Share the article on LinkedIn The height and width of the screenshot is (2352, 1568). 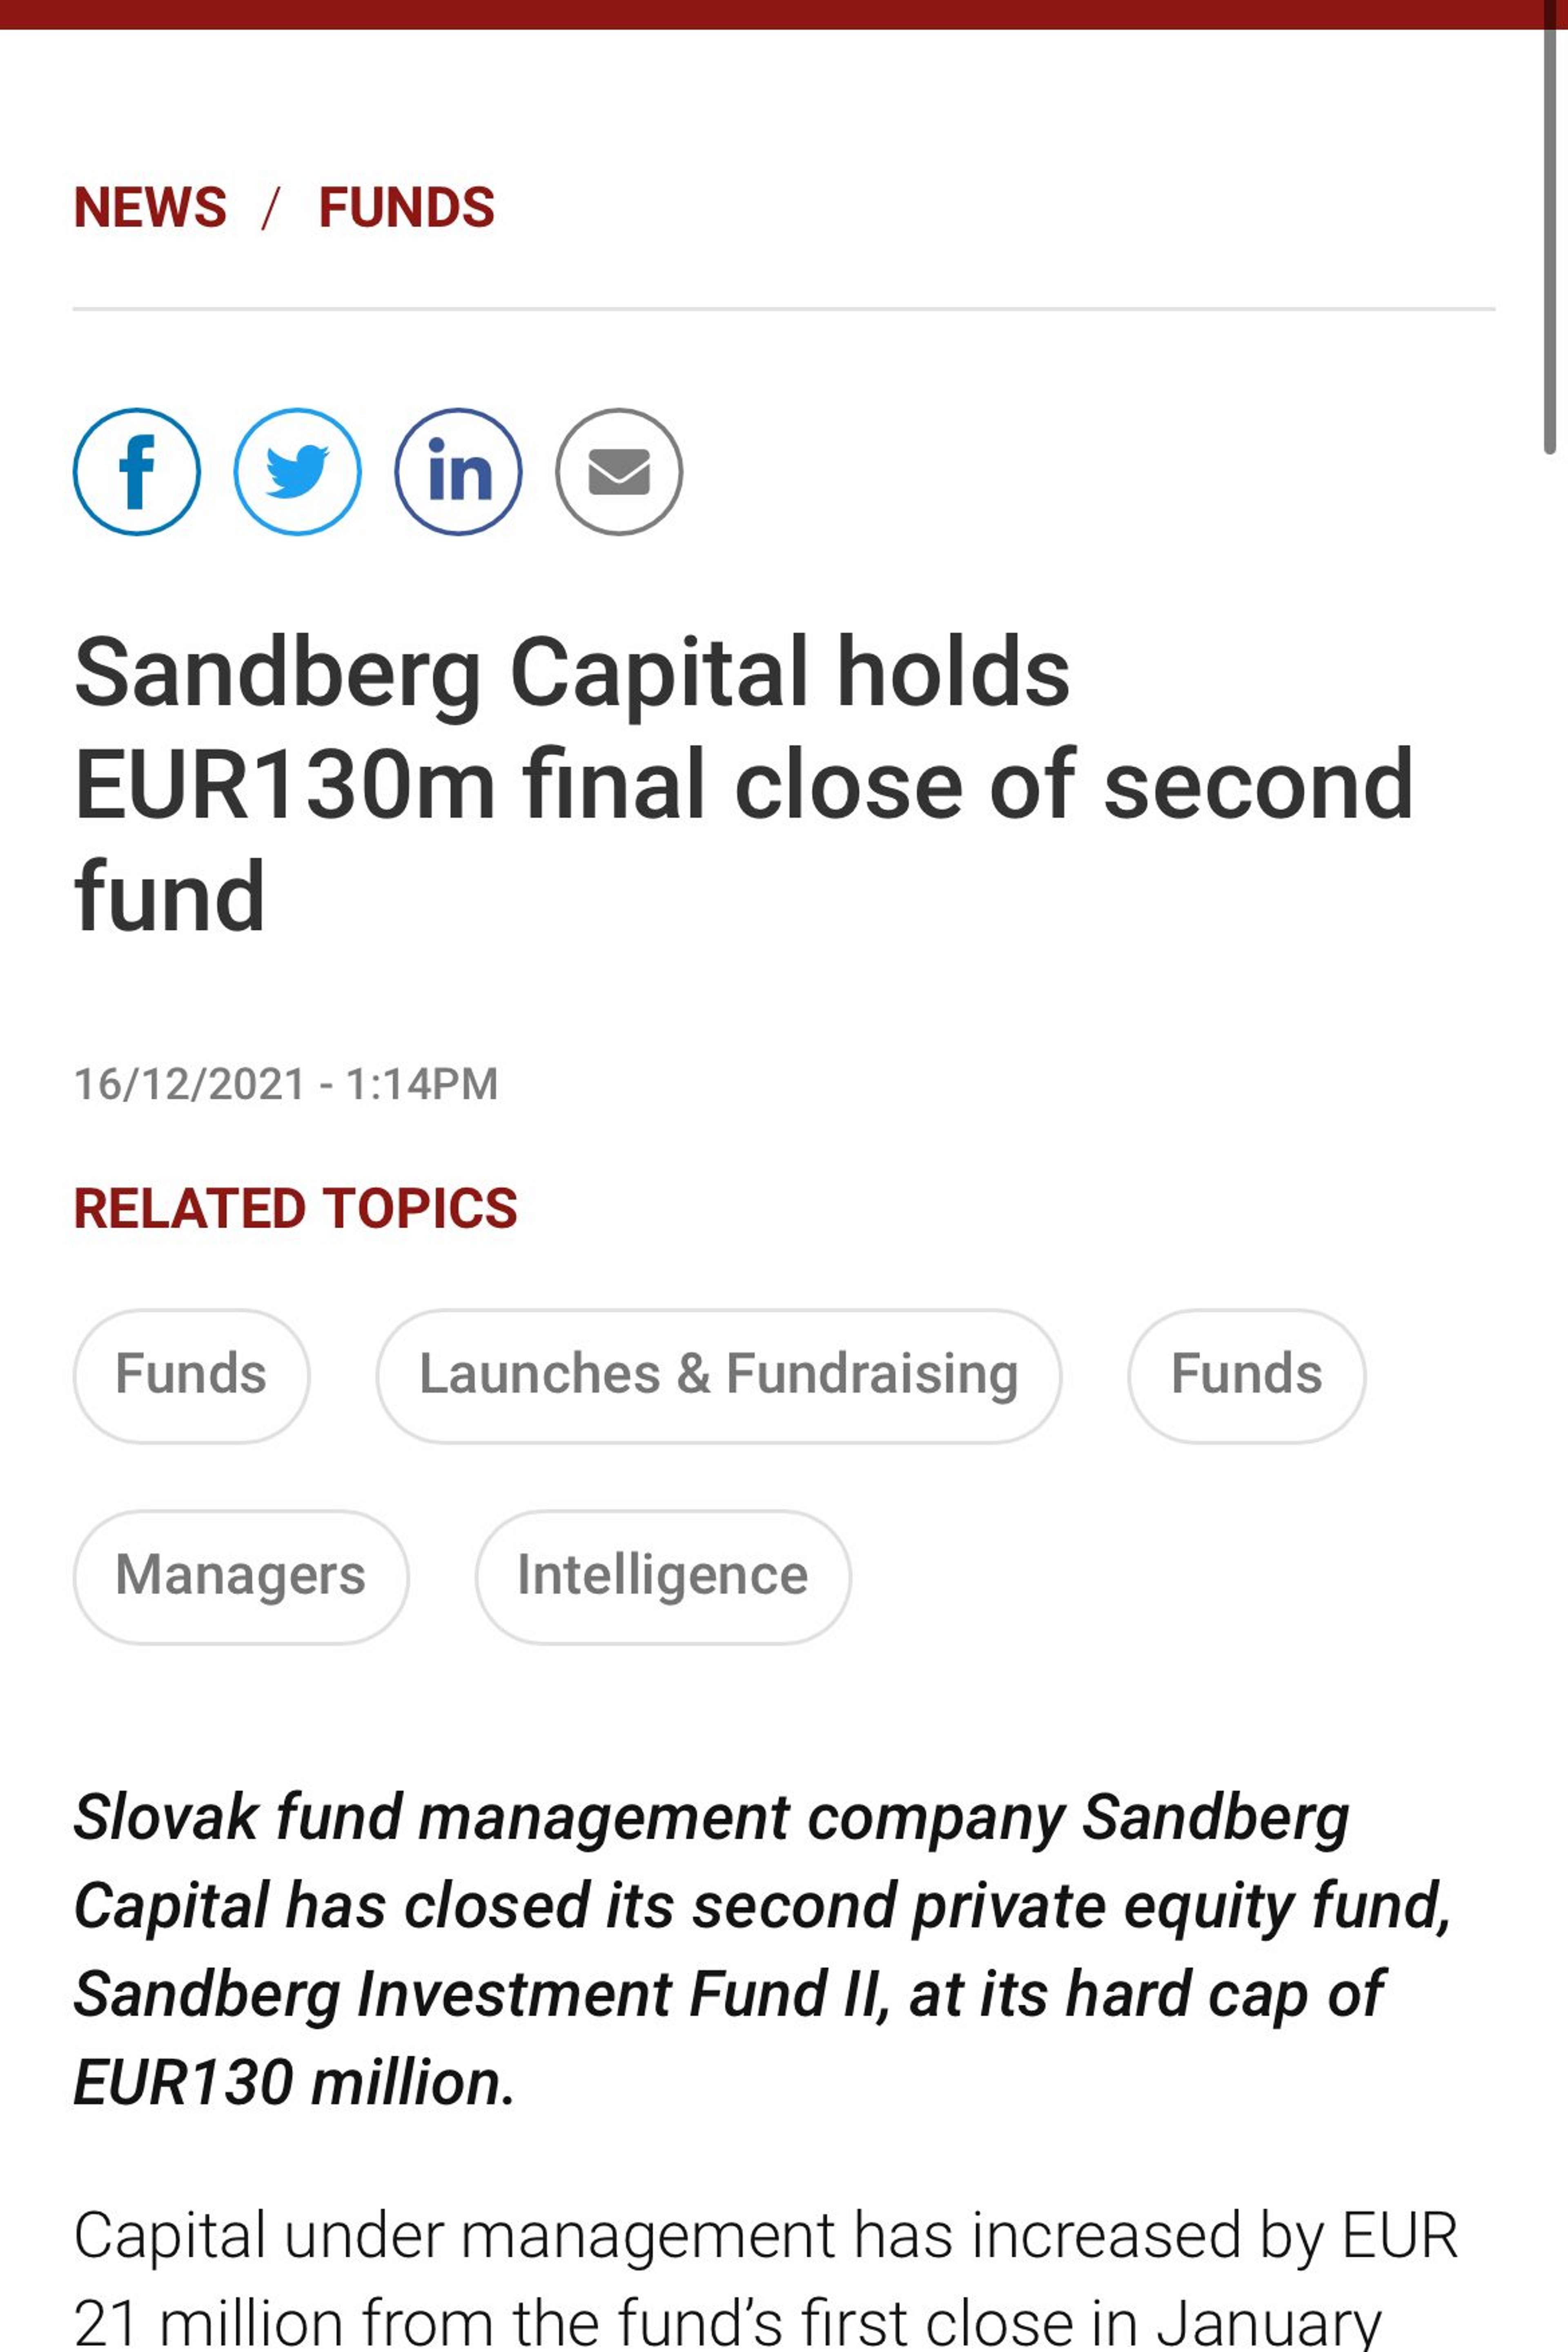(459, 472)
